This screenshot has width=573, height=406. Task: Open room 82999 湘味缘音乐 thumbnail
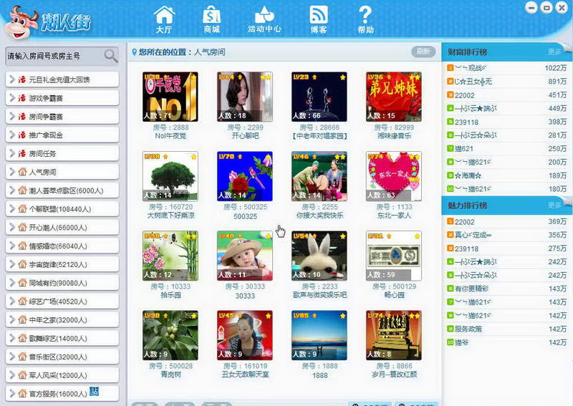pos(394,97)
